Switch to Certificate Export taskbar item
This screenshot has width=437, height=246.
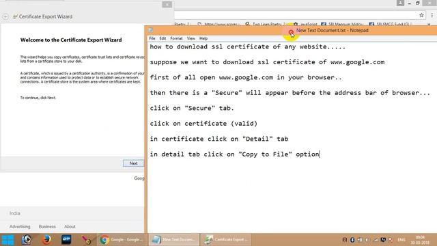point(225,240)
